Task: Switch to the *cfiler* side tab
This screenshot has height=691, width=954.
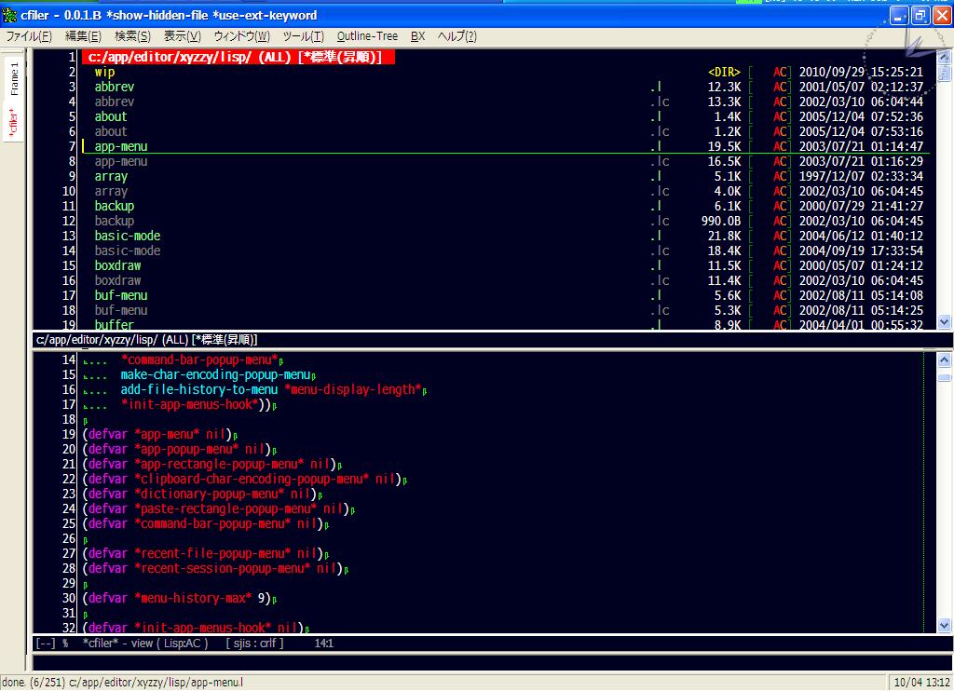Action: pyautogui.click(x=13, y=122)
